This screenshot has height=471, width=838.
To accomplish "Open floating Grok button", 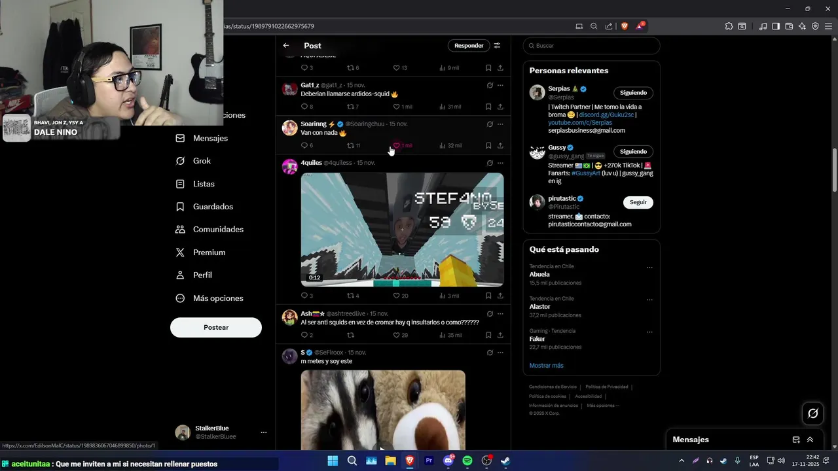I will click(x=813, y=413).
